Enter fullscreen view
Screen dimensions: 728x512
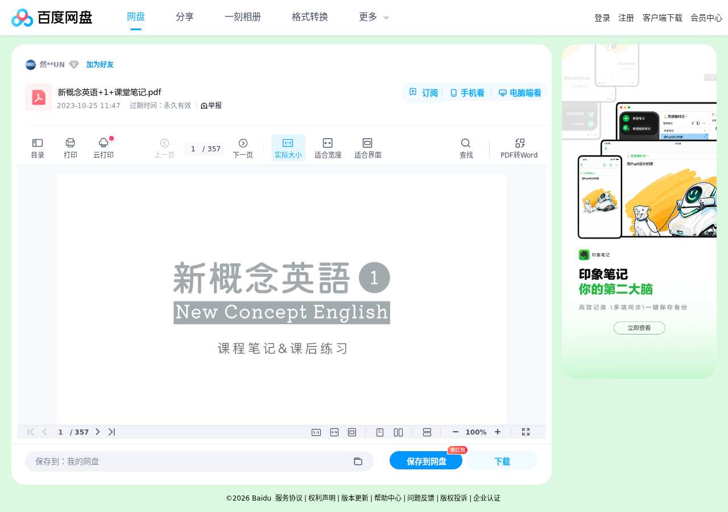pyautogui.click(x=526, y=432)
